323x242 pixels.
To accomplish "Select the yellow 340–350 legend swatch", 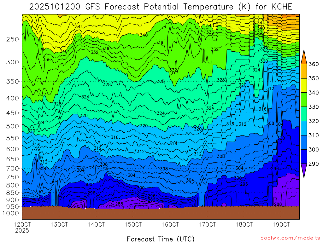I will [304, 85].
